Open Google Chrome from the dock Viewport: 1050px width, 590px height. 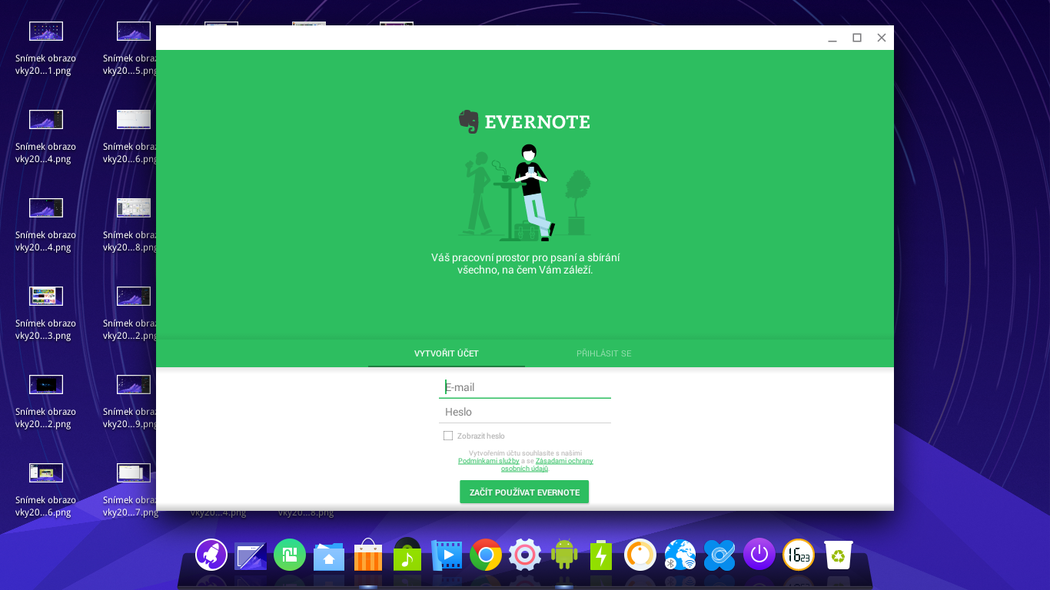[x=486, y=555]
